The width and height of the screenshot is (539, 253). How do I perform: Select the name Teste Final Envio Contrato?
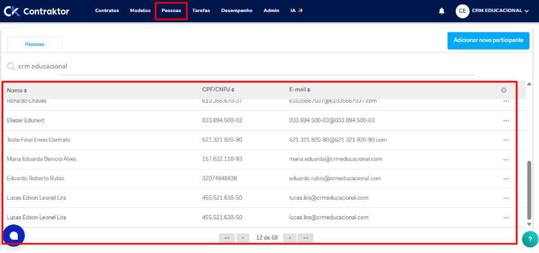(39, 140)
